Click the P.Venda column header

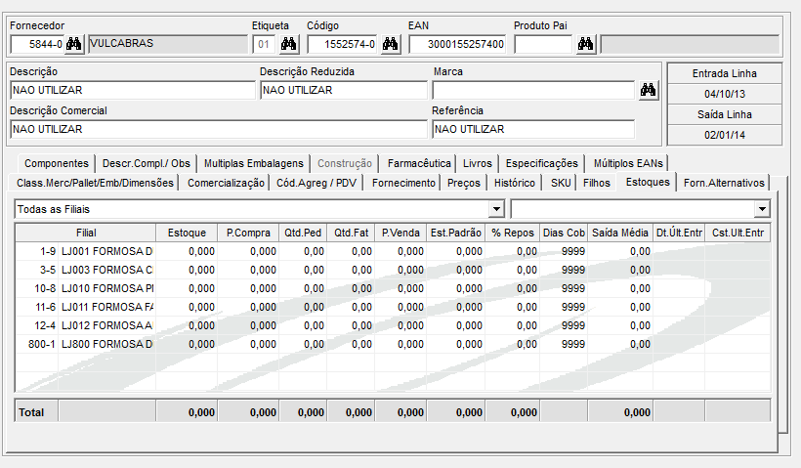pos(400,233)
